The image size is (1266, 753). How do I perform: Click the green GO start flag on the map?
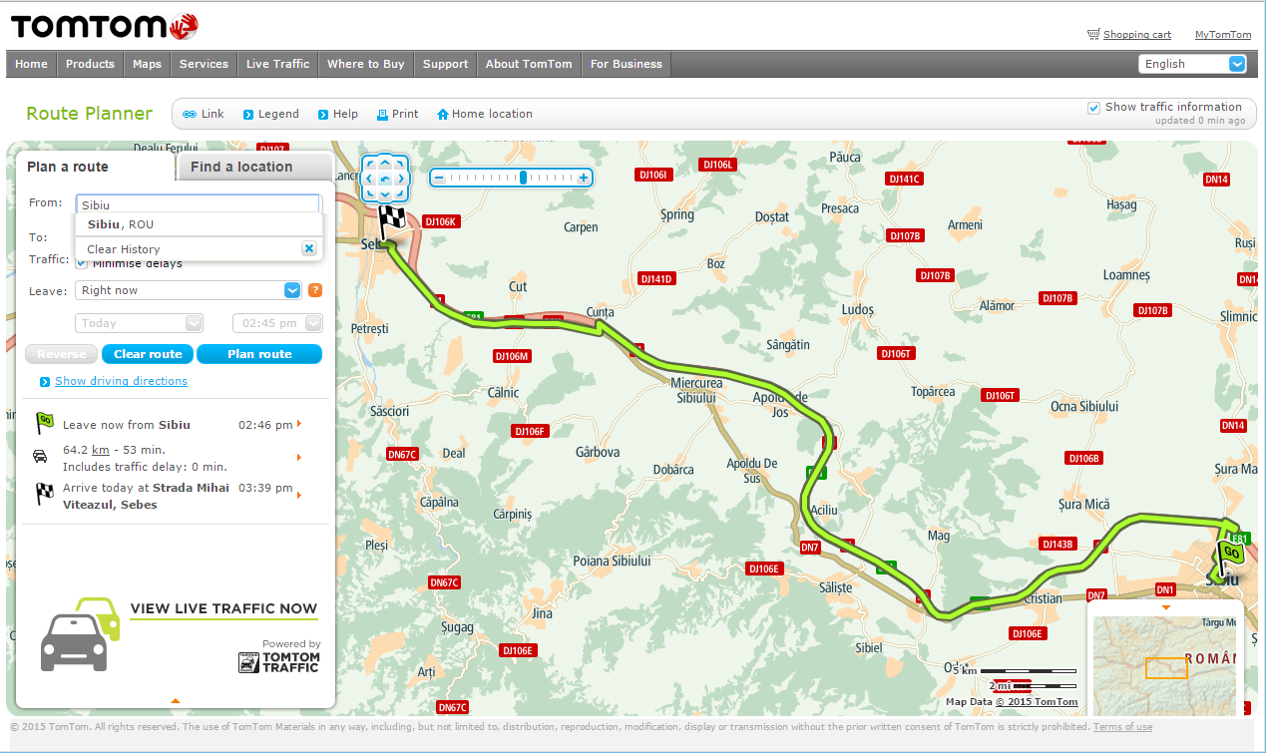click(1229, 557)
